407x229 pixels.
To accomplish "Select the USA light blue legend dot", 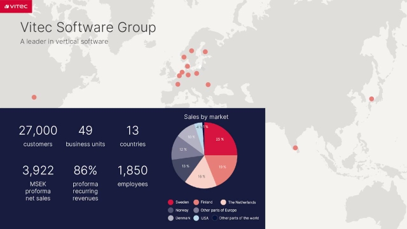I will tap(197, 218).
